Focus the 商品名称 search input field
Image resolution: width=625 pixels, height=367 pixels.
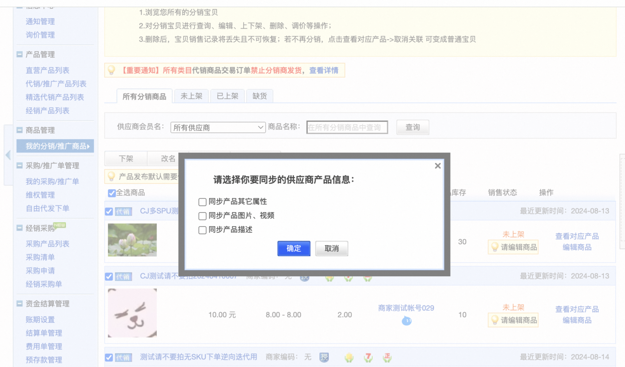pyautogui.click(x=347, y=127)
